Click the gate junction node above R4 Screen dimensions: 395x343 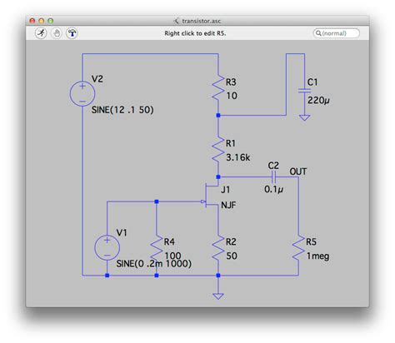pyautogui.click(x=157, y=201)
